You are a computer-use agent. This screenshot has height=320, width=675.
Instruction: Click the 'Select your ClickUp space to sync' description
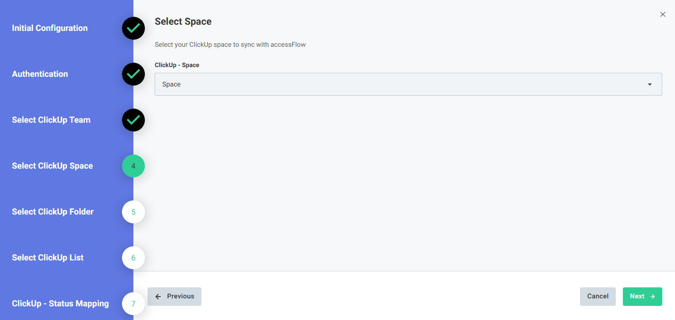(x=230, y=45)
